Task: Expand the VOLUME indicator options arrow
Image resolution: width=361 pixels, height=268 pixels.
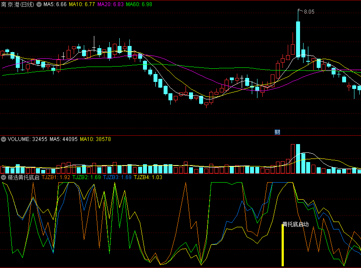Action: coord(4,139)
